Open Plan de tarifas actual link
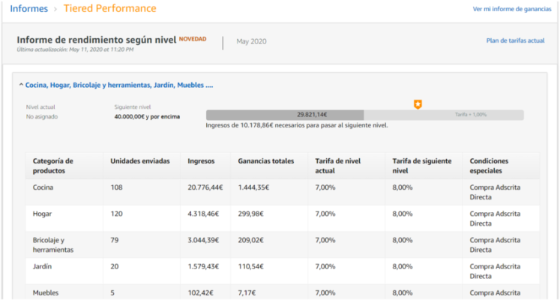 [515, 40]
